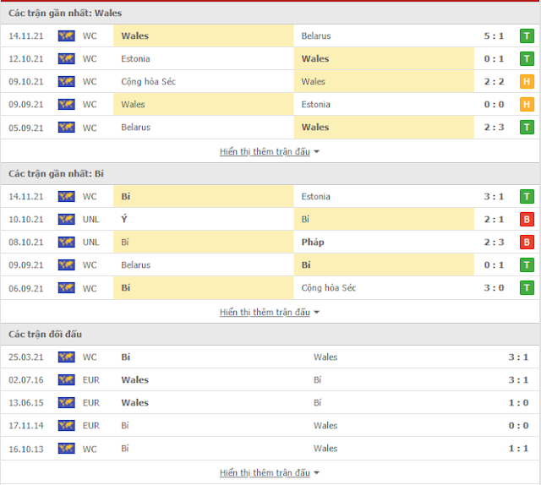Expand more matches under the Wales recent section

coord(270,151)
